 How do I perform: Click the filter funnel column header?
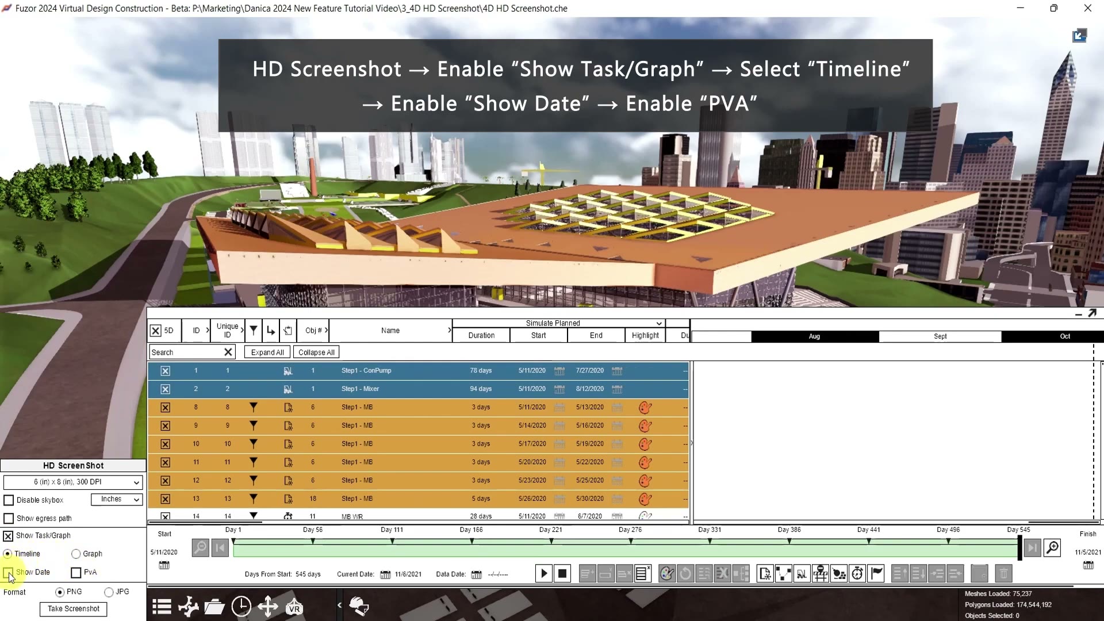coord(253,330)
